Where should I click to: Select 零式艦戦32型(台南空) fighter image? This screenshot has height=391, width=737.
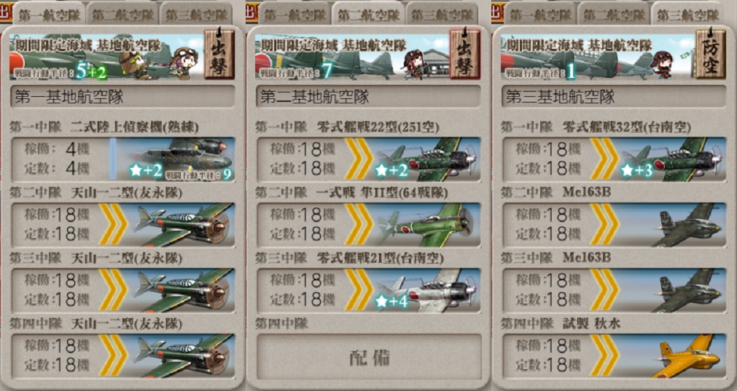pos(673,159)
